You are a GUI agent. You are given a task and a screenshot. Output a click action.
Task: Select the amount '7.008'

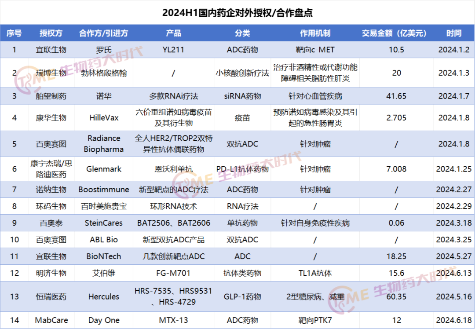[x=396, y=169]
